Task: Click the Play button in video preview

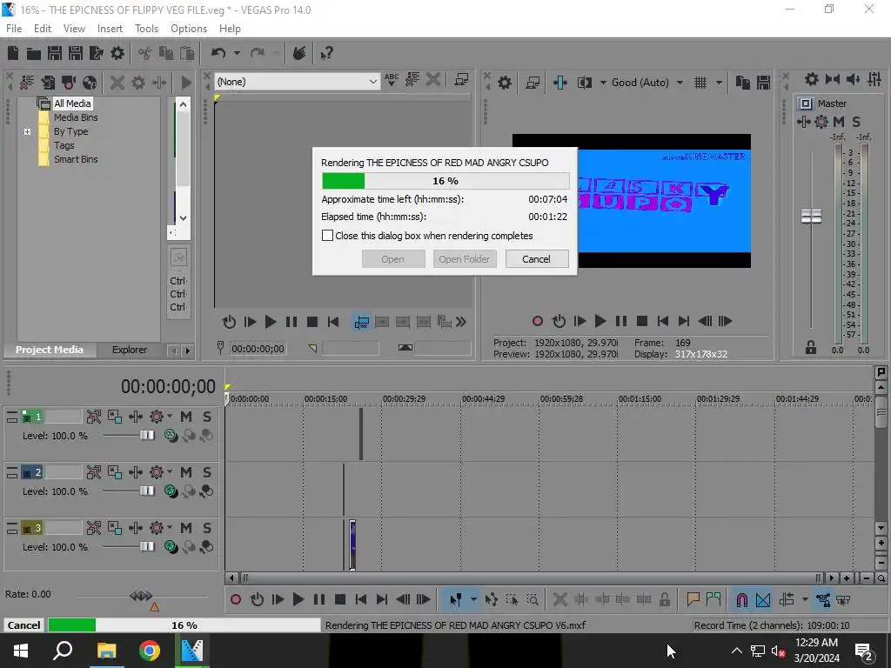Action: 600,322
